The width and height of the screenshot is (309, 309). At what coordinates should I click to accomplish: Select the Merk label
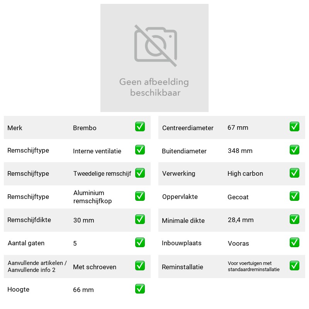coord(15,128)
